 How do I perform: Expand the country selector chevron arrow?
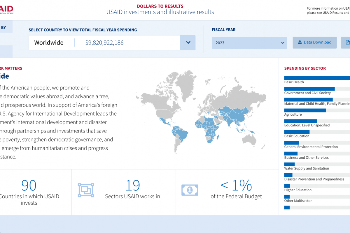(188, 43)
